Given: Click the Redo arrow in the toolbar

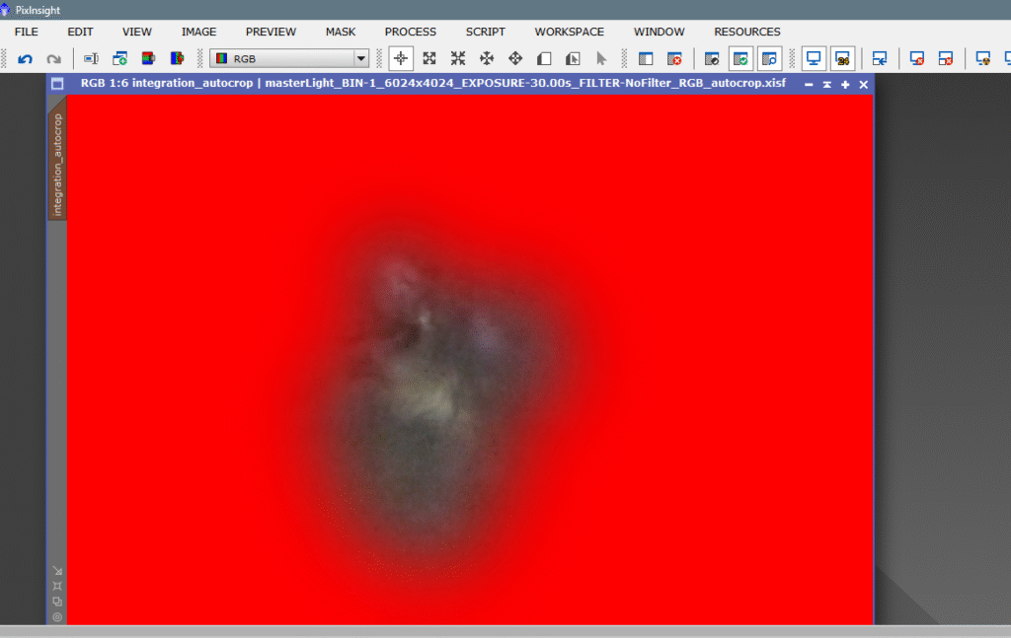Looking at the screenshot, I should (x=54, y=59).
